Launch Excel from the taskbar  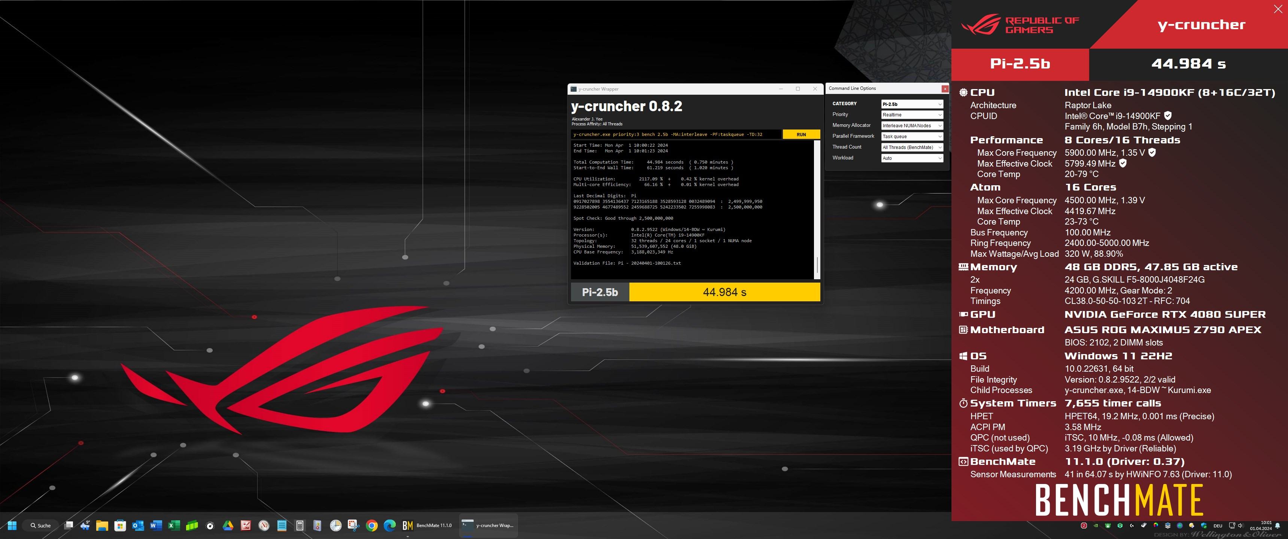point(174,525)
